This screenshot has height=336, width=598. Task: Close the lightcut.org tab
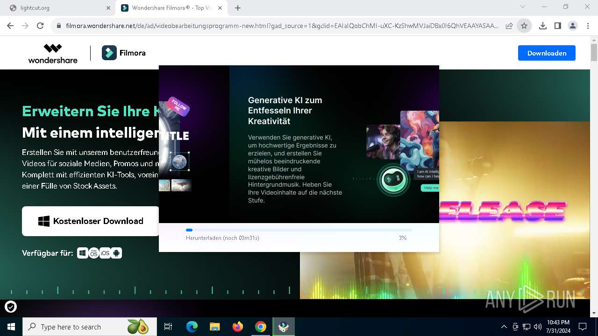tap(108, 8)
